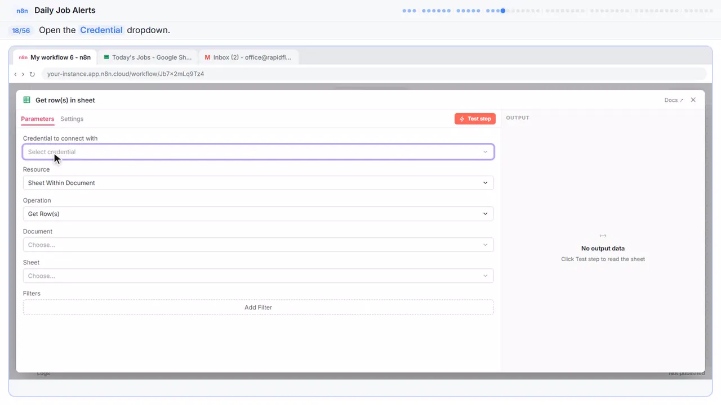721x405 pixels.
Task: Click the Google Sheets icon beside node title
Action: coord(26,100)
